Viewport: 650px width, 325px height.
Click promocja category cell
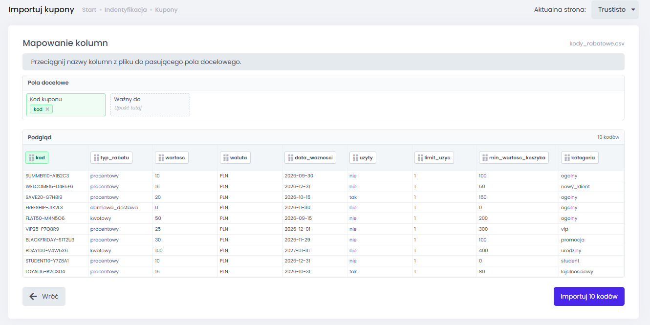pyautogui.click(x=573, y=239)
